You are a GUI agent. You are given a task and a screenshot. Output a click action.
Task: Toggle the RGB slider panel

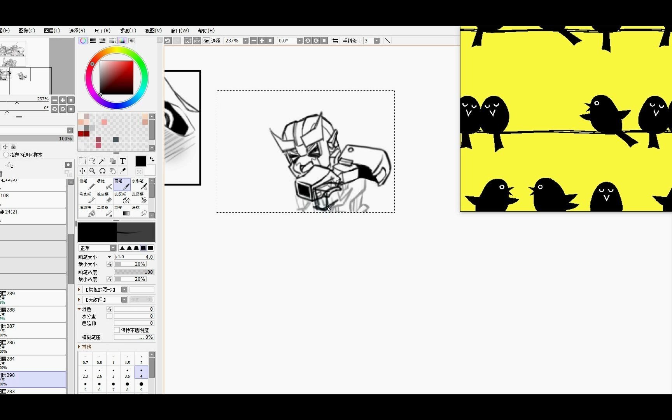[x=93, y=40]
